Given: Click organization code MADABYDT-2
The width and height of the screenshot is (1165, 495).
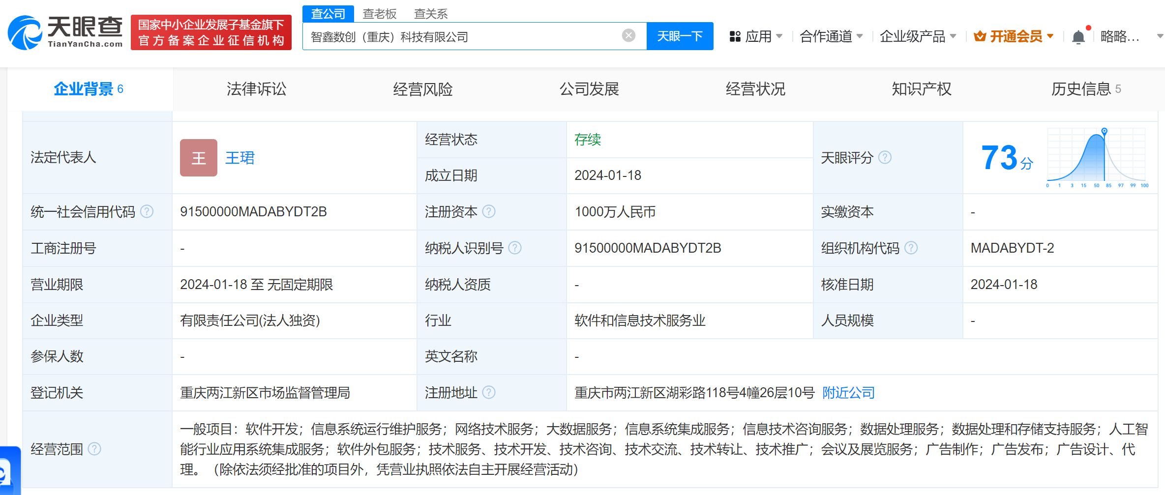Looking at the screenshot, I should point(1012,248).
